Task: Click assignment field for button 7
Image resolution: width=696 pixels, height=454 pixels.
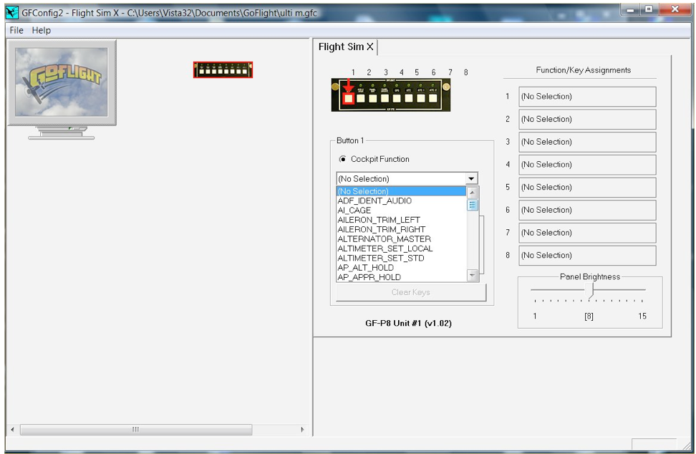Action: pyautogui.click(x=587, y=233)
